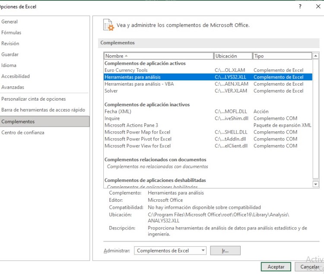The height and width of the screenshot is (274, 324).
Task: Click the Cancelar button
Action: click(309, 267)
